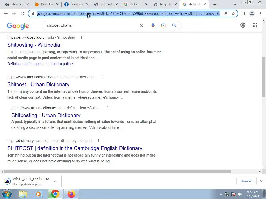Screen dimensions: 266x199
Task: Open Google quick settings gear
Action: click(243, 25)
